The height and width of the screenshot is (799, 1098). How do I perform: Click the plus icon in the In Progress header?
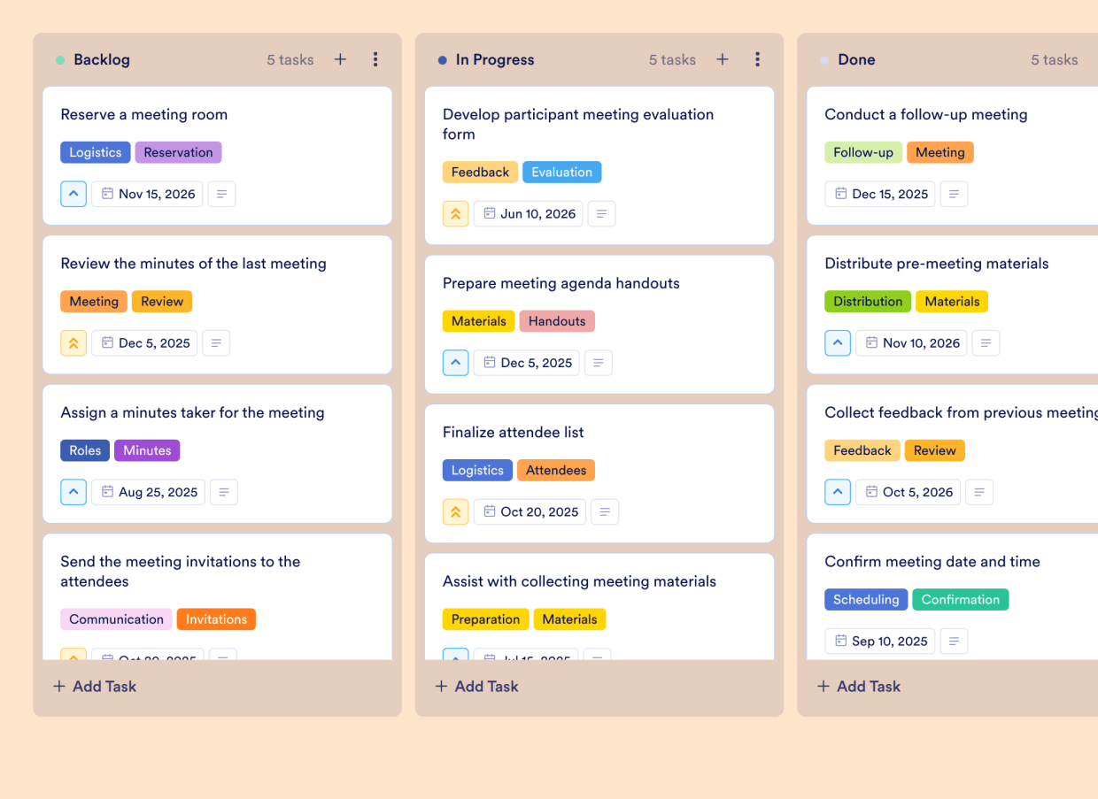[723, 59]
